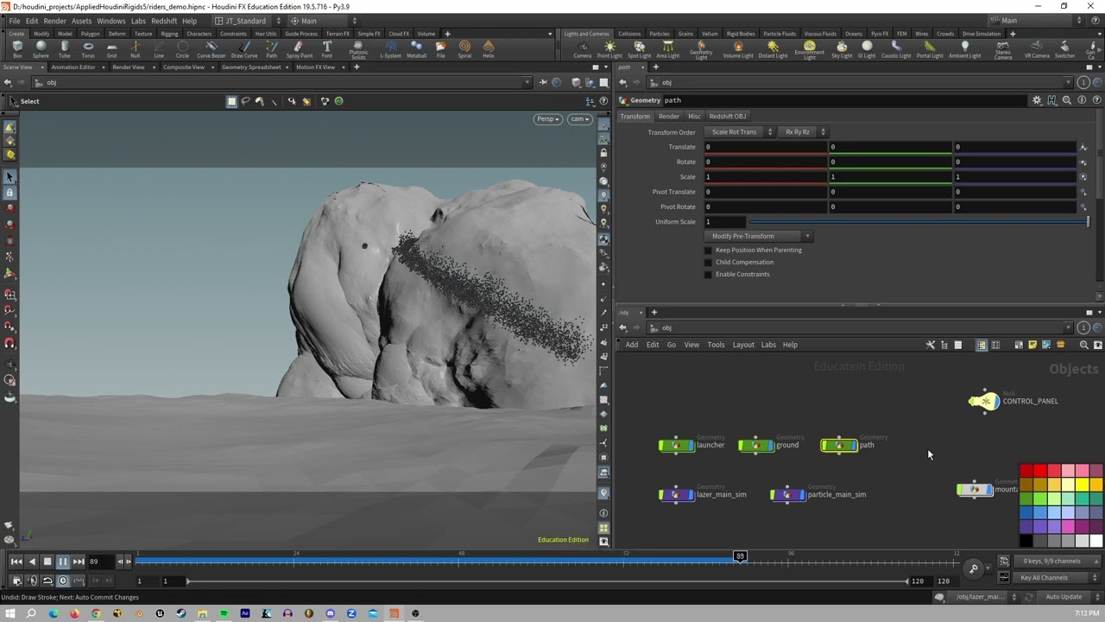Choose the Curve Bezier tool

pos(211,49)
